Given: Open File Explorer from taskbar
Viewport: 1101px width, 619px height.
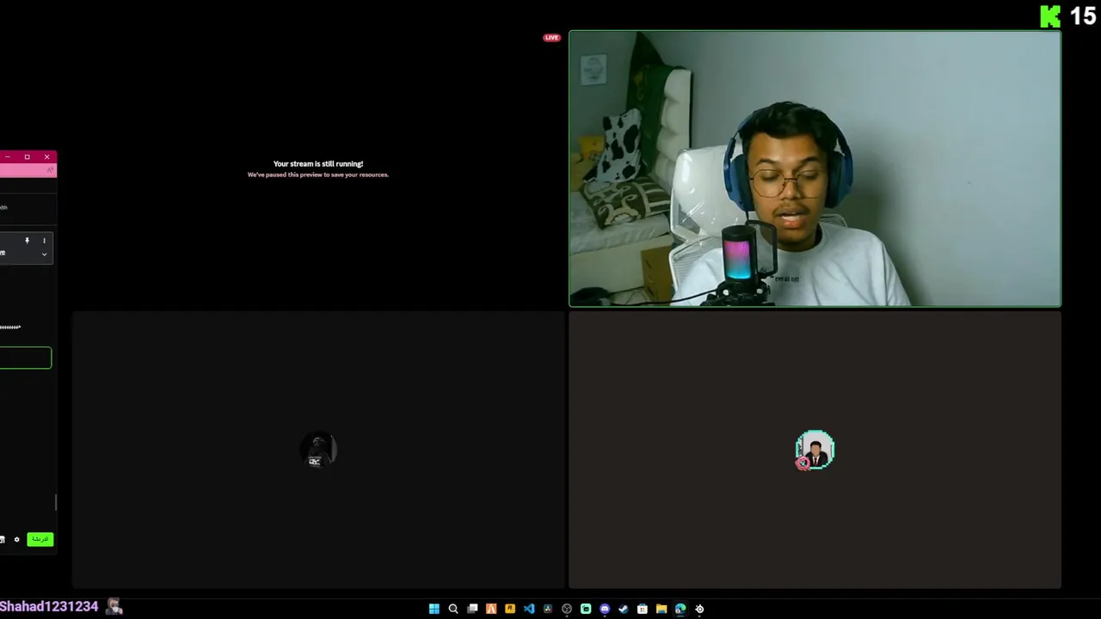Looking at the screenshot, I should 661,609.
